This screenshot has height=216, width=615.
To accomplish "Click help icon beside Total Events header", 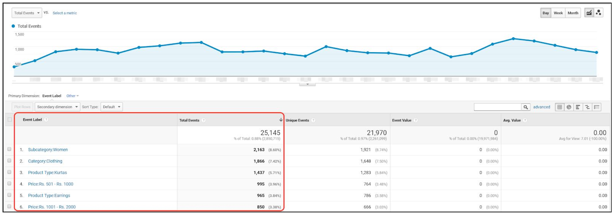I will pos(204,120).
